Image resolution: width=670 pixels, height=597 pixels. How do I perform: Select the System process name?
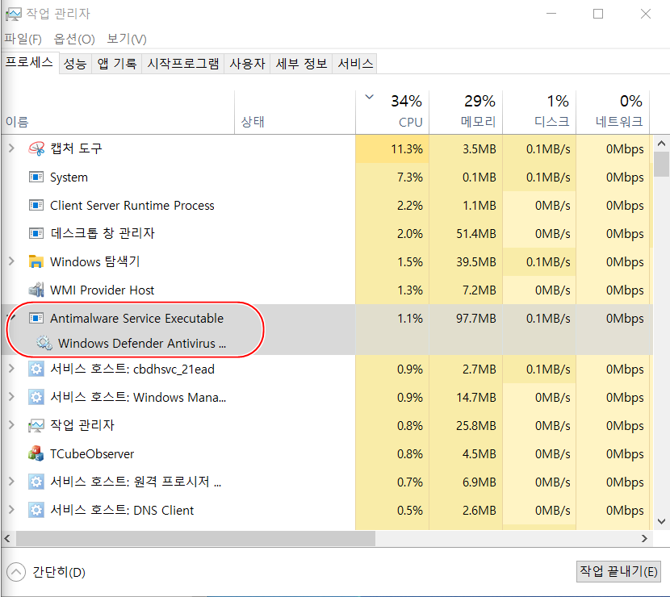click(69, 177)
